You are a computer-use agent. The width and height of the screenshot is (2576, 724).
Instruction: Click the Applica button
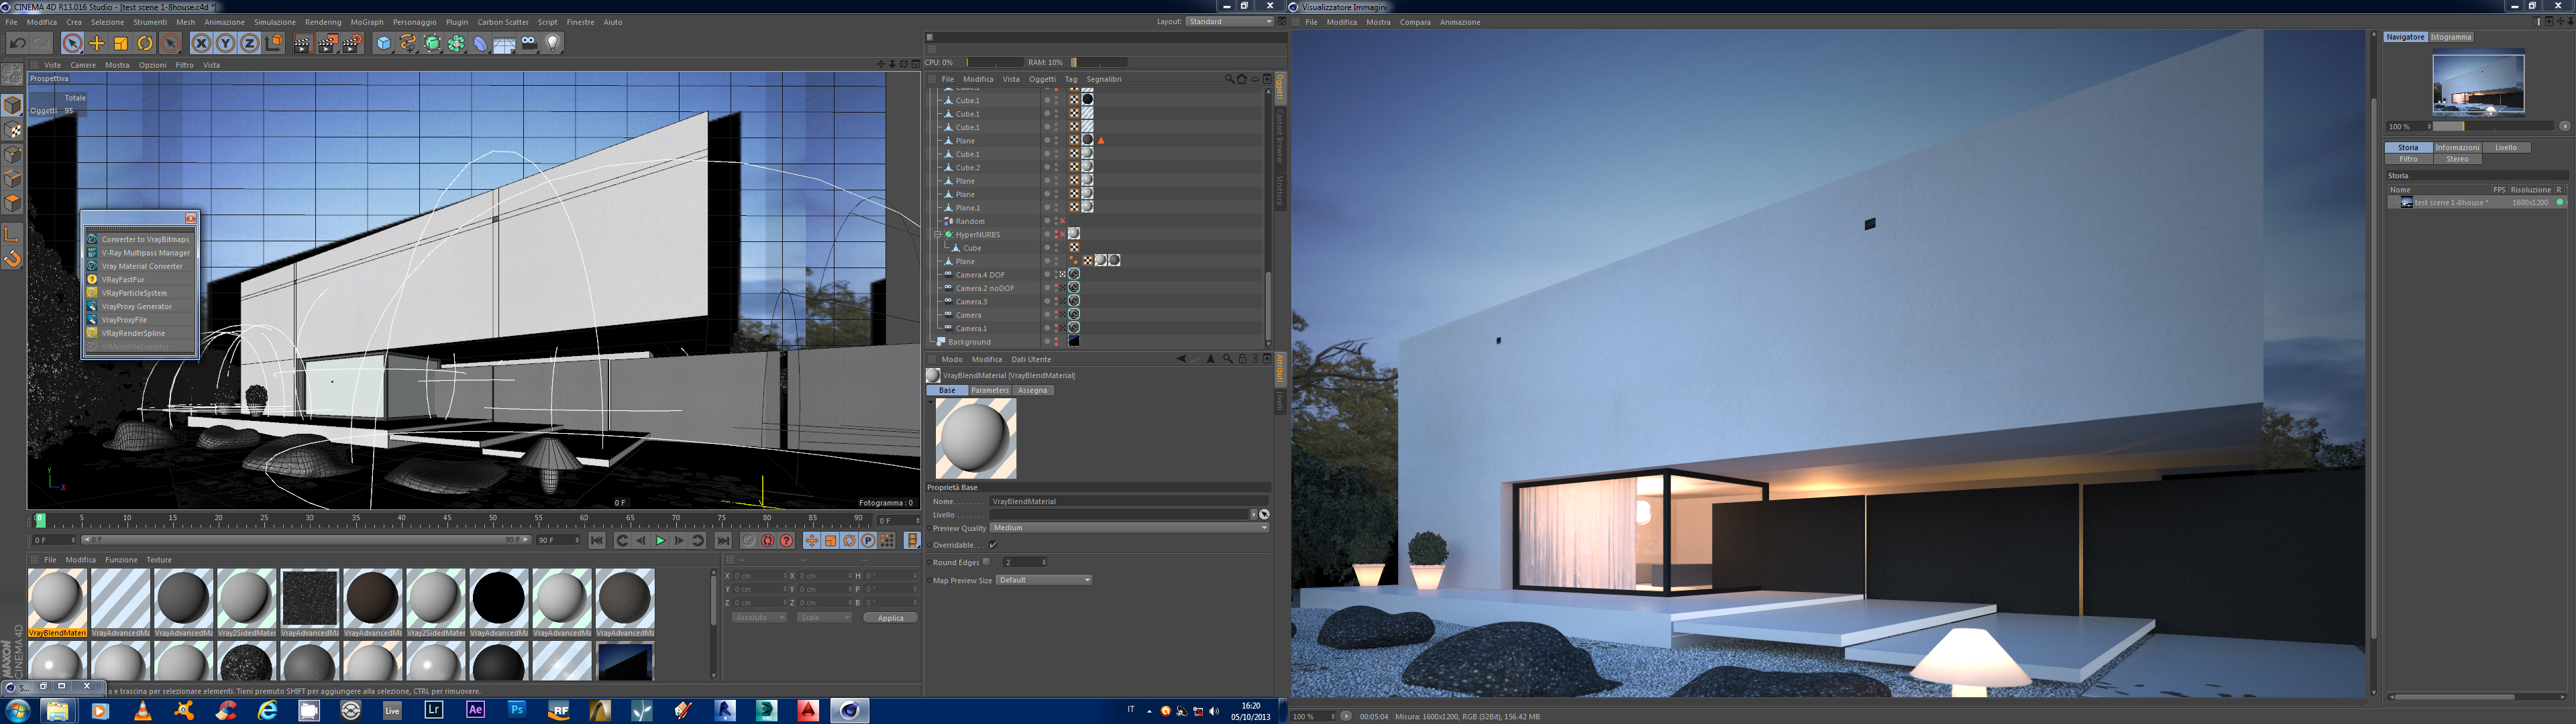pyautogui.click(x=890, y=618)
